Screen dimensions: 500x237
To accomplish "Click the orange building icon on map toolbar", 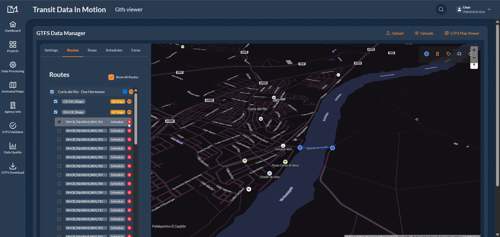I will 438,54.
